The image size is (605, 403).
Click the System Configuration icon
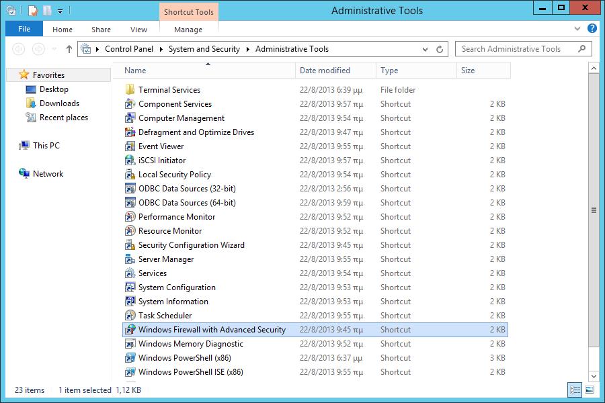click(130, 287)
